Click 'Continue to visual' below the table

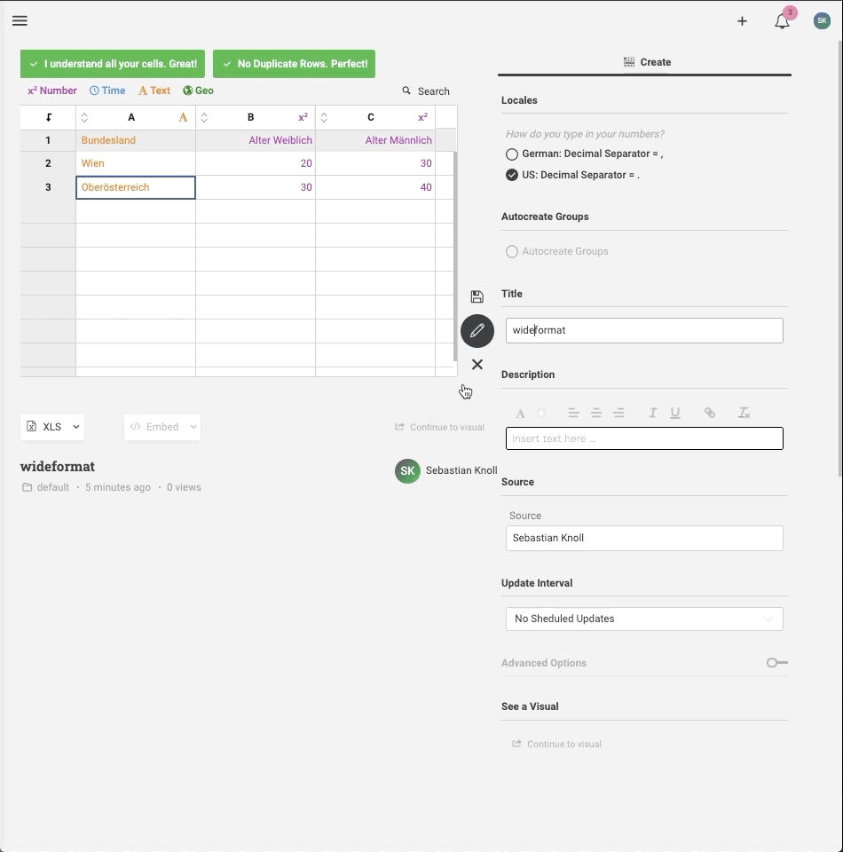coord(439,427)
